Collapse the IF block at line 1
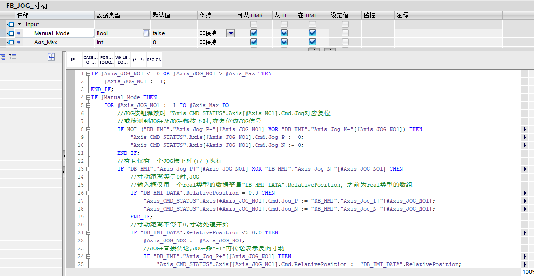The image size is (534, 276). click(x=88, y=73)
